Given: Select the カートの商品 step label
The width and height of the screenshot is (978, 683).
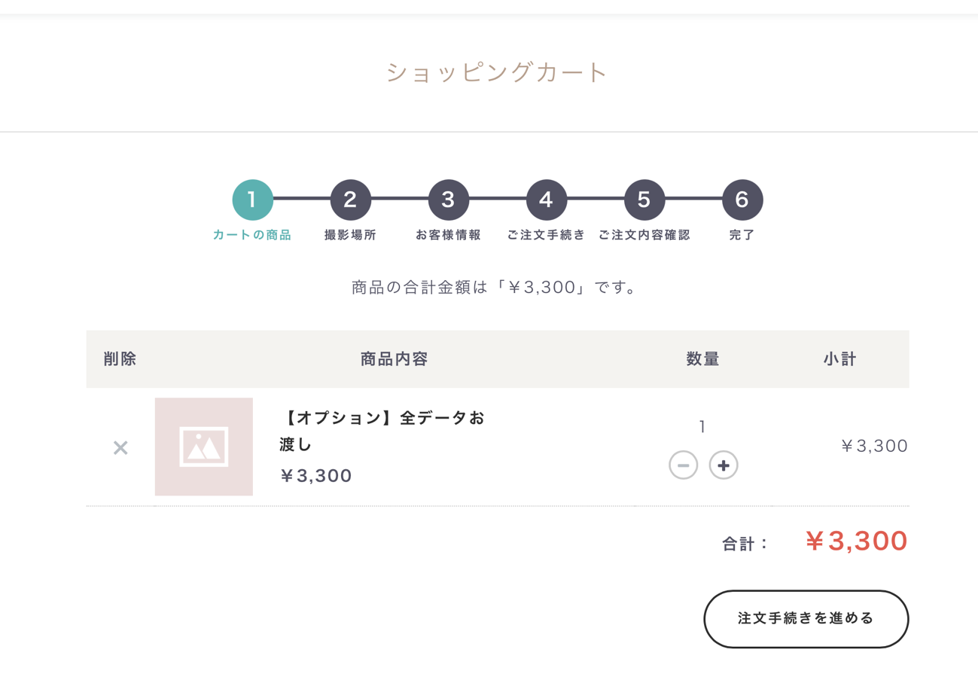Looking at the screenshot, I should (252, 235).
